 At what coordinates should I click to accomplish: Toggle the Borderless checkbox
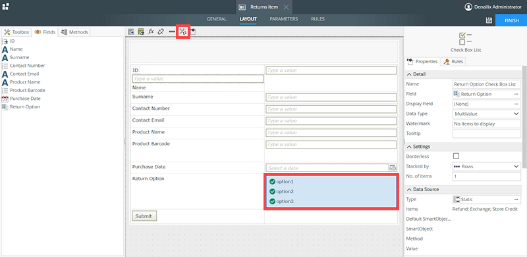pos(456,156)
